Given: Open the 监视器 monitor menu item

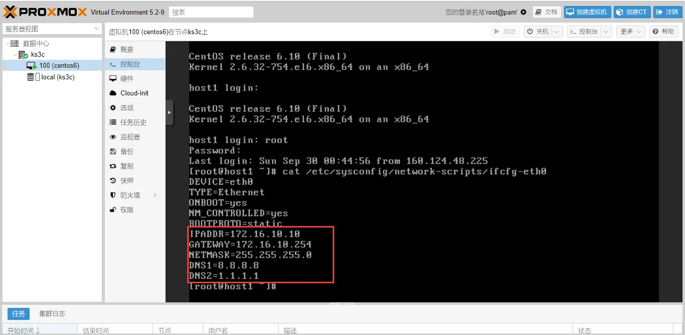Looking at the screenshot, I should click(x=135, y=137).
